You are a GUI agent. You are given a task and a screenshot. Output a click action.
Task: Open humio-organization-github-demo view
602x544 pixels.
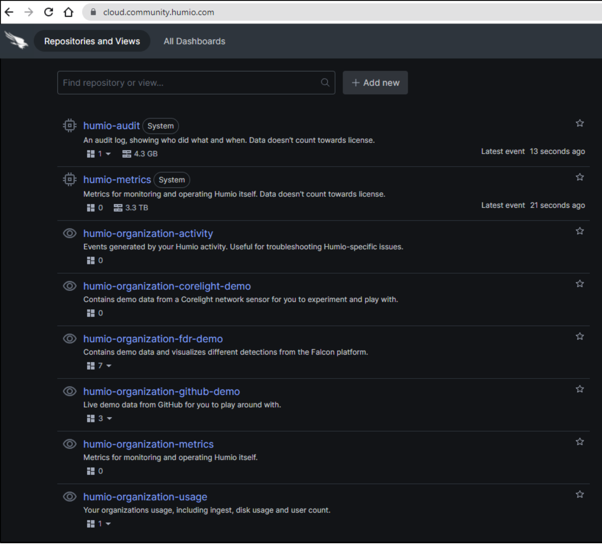(x=161, y=391)
